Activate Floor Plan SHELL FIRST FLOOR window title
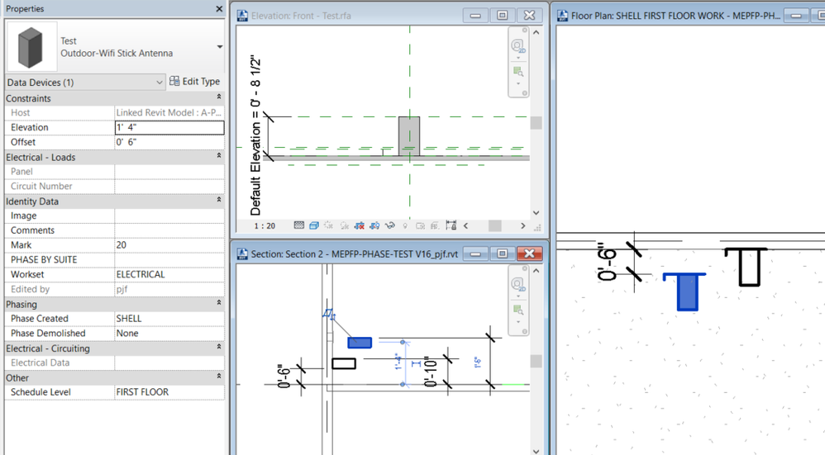 coord(675,16)
